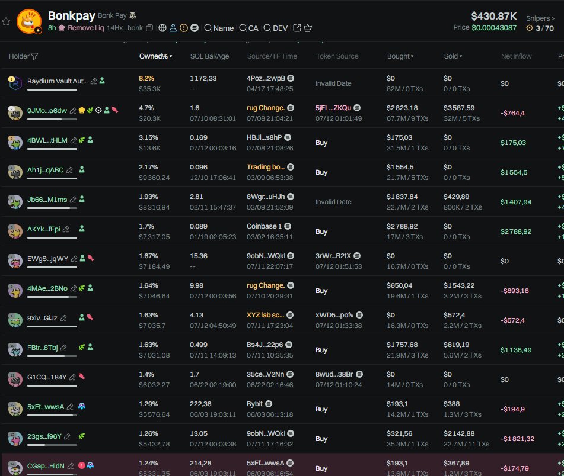The height and width of the screenshot is (476, 564).
Task: Open the red fish badge on EWgS...jqWY
Action: pos(91,258)
